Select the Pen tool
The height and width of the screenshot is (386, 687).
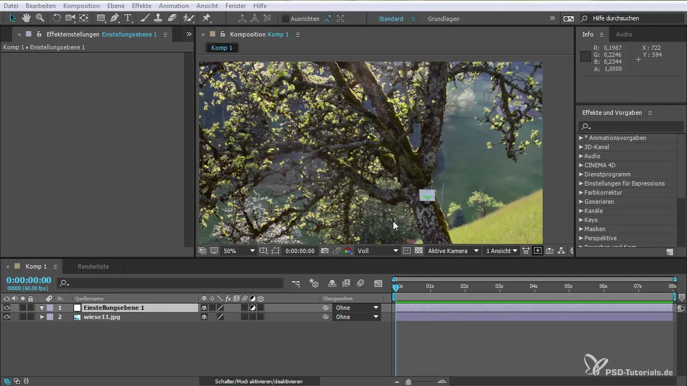pos(114,18)
